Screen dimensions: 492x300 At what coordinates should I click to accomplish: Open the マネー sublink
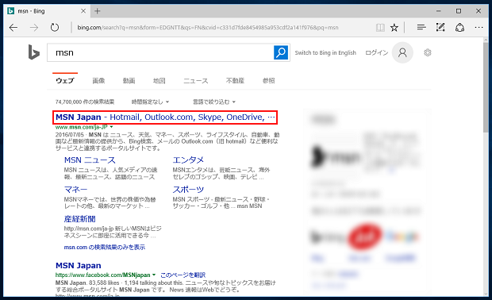coord(75,190)
